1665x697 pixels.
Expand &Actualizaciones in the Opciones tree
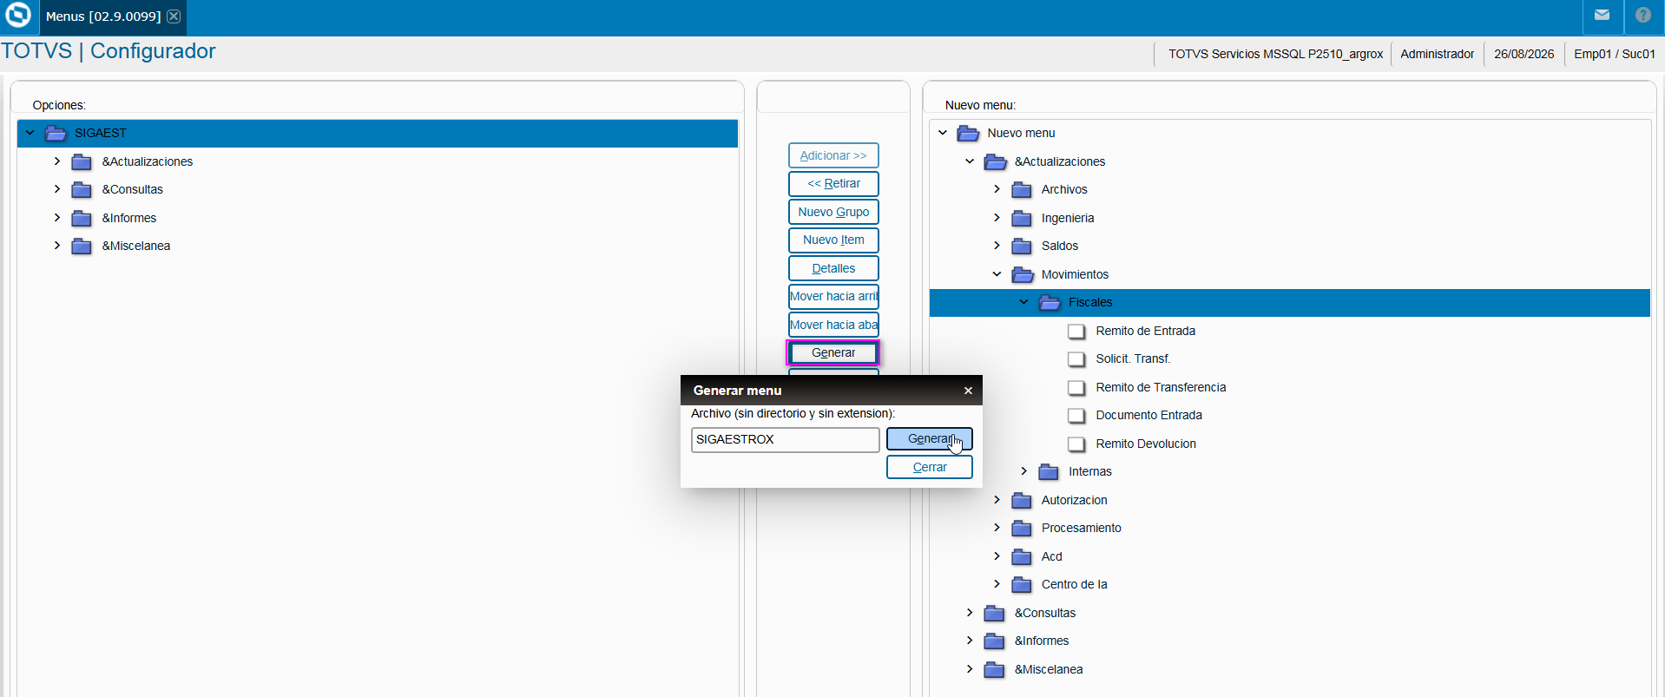click(x=57, y=161)
